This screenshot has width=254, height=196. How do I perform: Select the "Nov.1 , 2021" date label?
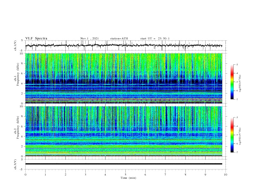click(89, 38)
